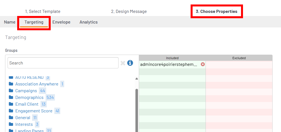
Task: Click the Association Anywhere folder icon
Action: (11, 84)
